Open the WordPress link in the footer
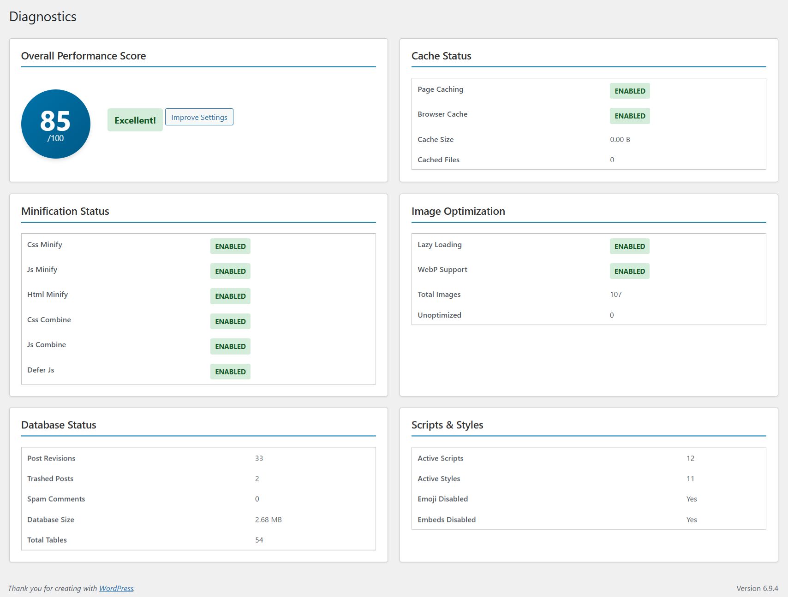This screenshot has height=597, width=788. point(116,588)
